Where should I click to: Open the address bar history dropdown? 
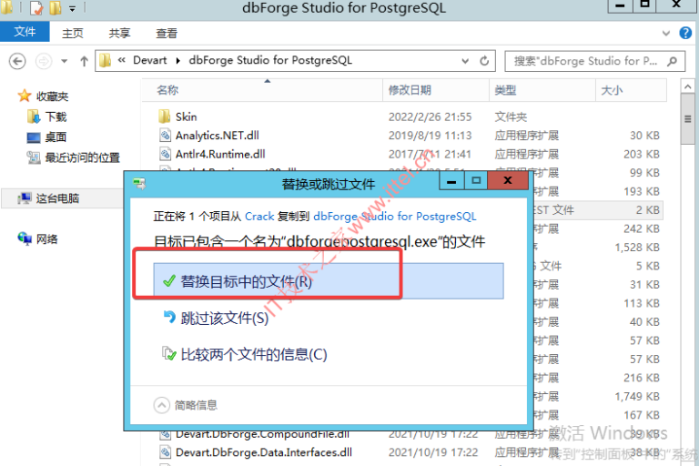point(465,61)
